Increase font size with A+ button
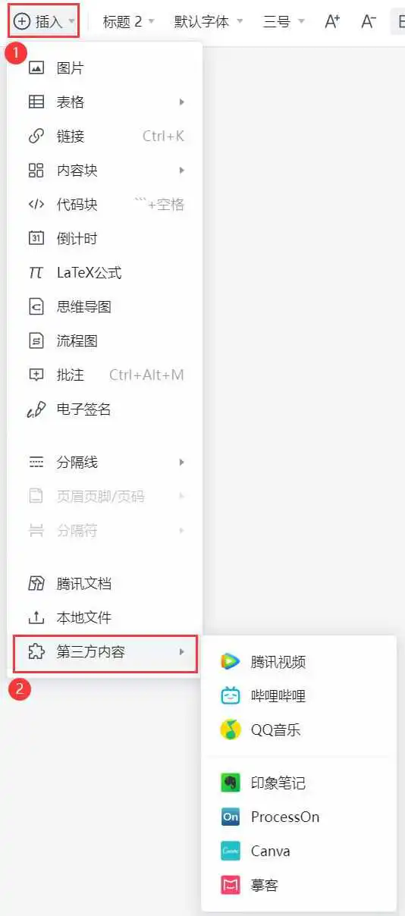The image size is (405, 916). tap(332, 21)
